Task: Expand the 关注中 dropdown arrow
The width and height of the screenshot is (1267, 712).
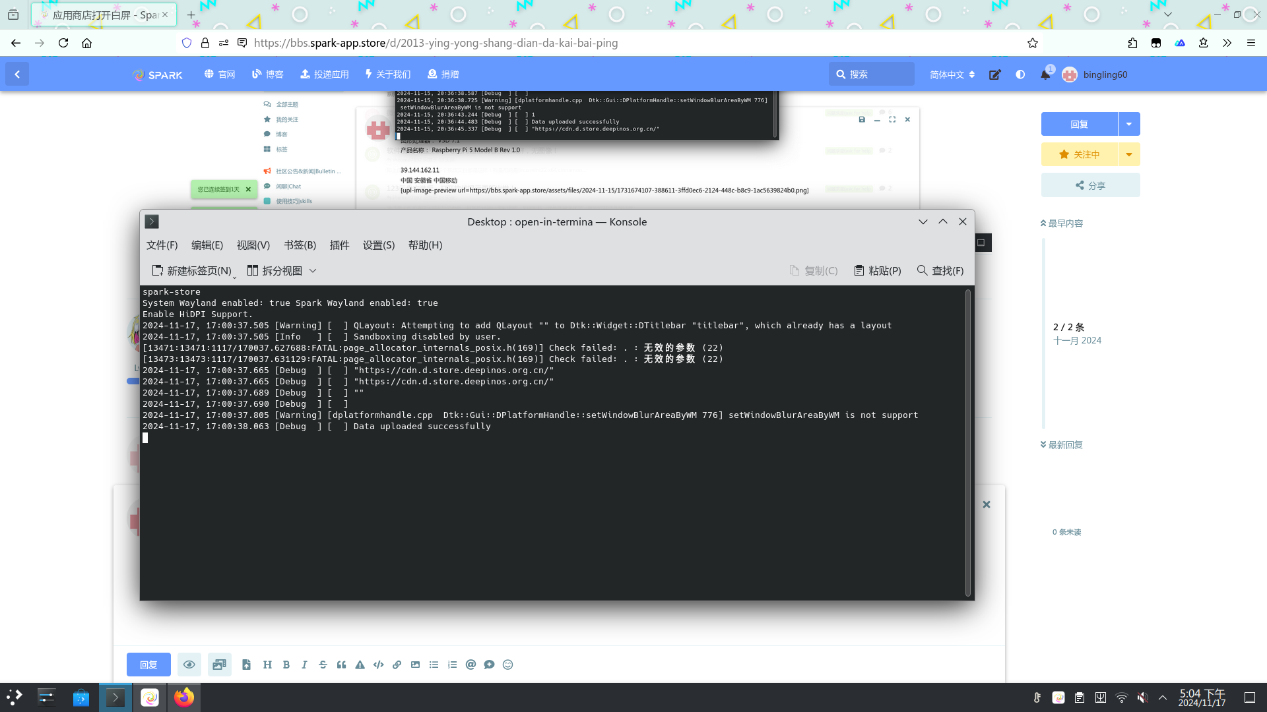Action: point(1129,154)
